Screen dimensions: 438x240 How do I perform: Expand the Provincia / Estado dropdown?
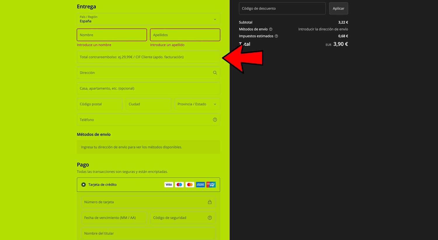click(x=197, y=104)
